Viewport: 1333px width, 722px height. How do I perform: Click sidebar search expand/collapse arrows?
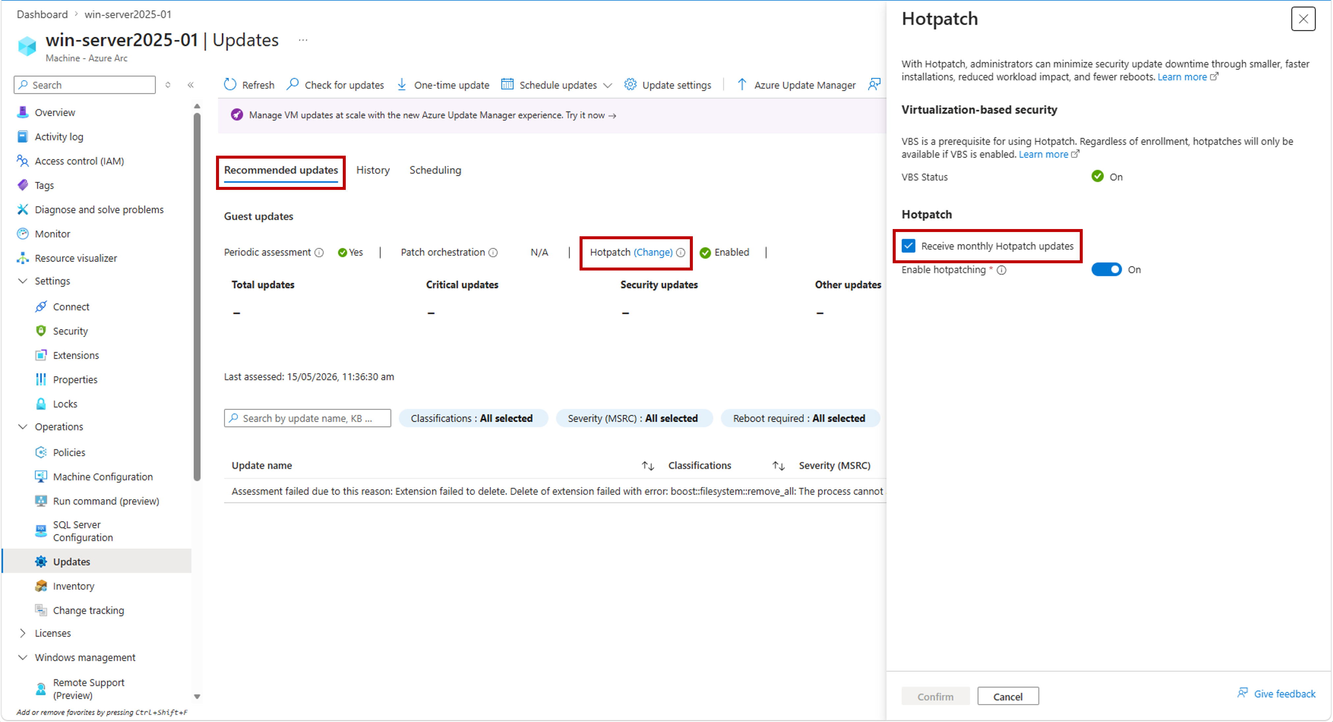(x=168, y=85)
